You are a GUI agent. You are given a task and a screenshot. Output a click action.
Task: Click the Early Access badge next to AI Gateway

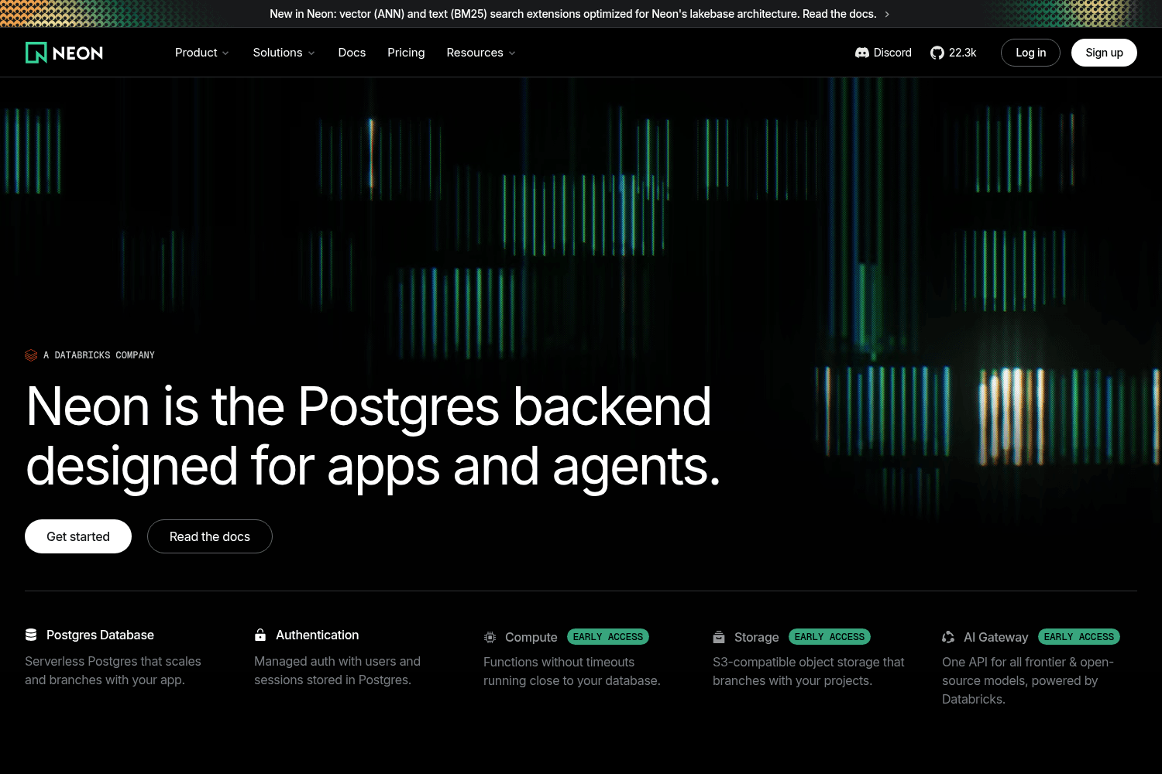click(1079, 637)
